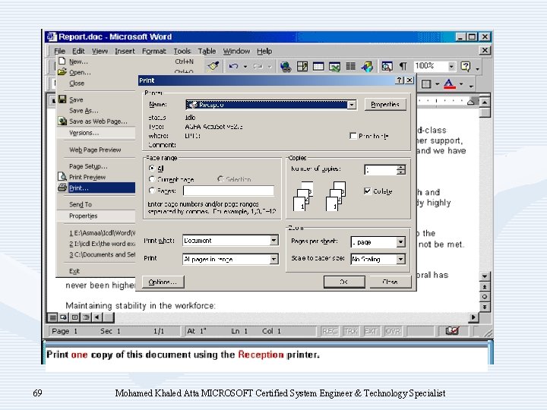Image resolution: width=547 pixels, height=410 pixels.
Task: Toggle REC mode in status bar
Action: click(330, 331)
